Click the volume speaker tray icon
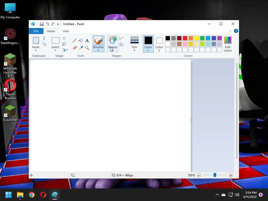Screen dimensions: 268x201 coord(237,195)
